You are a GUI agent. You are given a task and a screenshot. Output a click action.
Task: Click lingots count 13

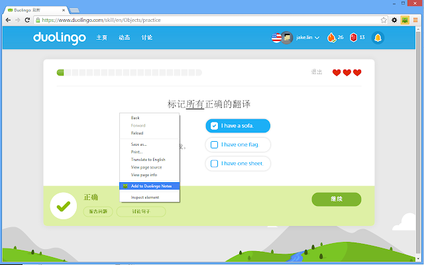click(362, 37)
